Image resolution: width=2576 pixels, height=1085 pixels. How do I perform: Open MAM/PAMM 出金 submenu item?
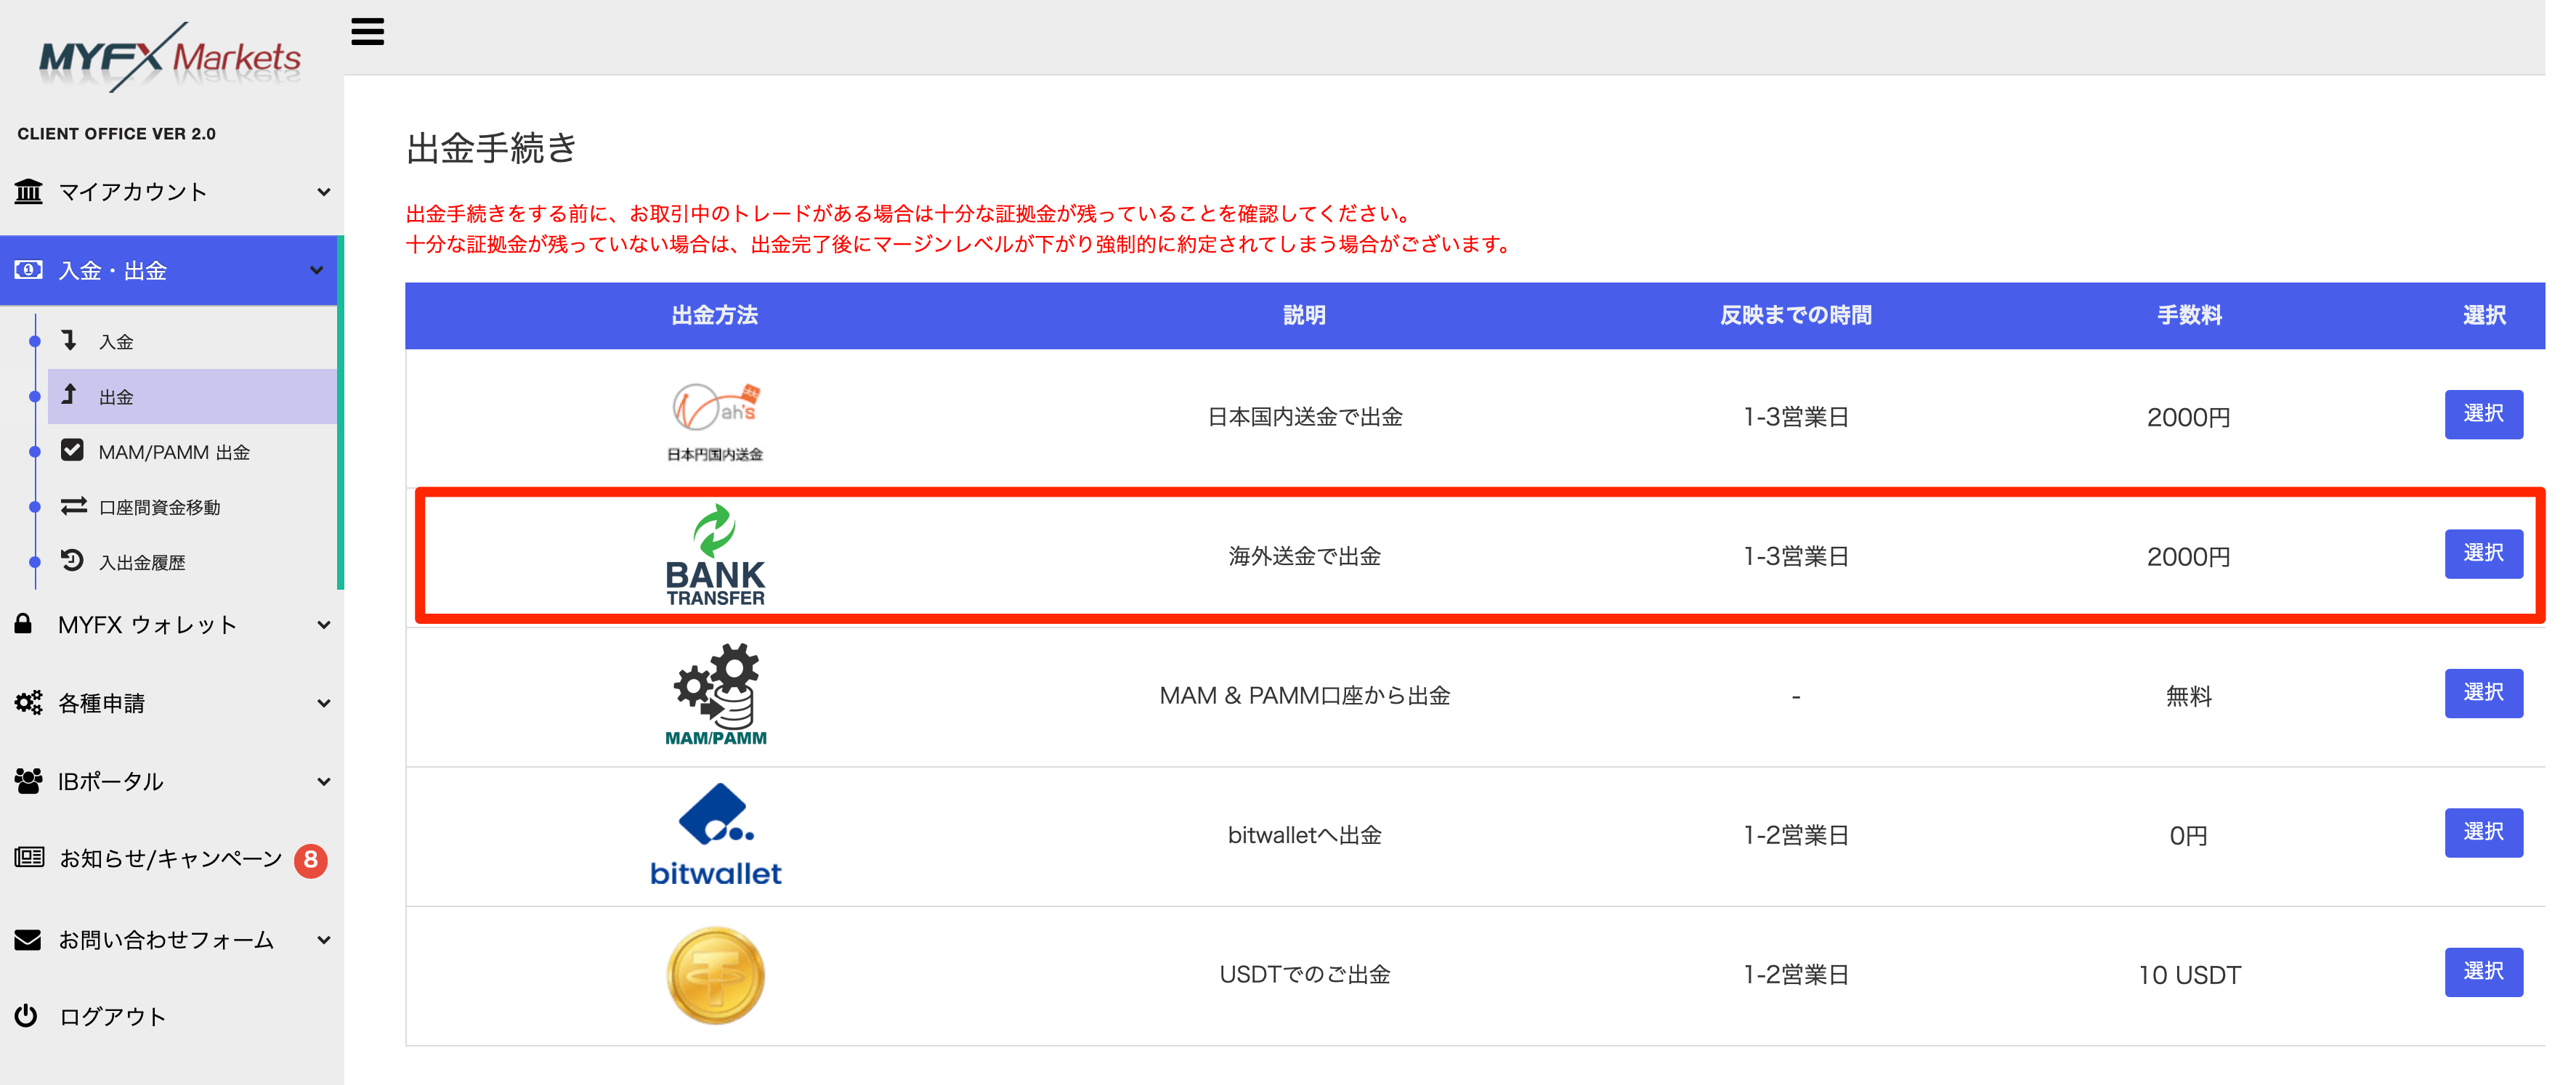point(192,452)
